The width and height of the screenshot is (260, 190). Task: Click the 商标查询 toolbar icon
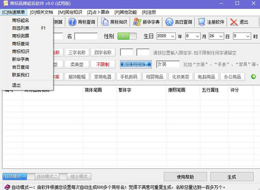click(73, 22)
